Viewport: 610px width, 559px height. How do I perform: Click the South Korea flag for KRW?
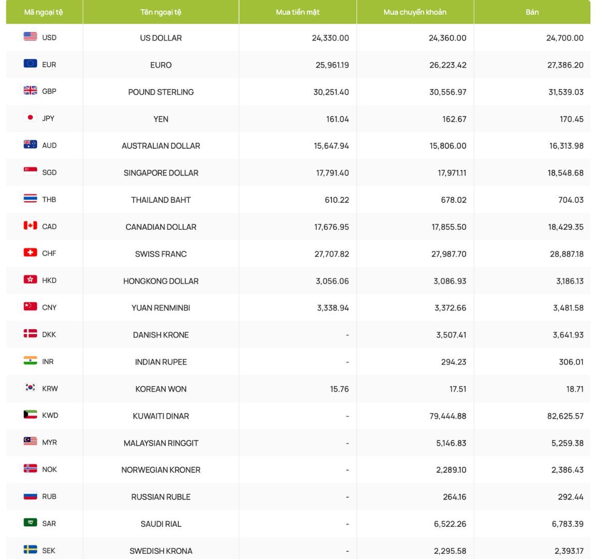coord(30,388)
